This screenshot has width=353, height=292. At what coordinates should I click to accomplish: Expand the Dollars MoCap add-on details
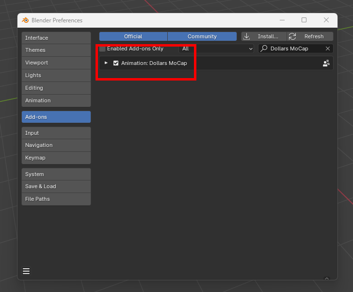(x=106, y=63)
